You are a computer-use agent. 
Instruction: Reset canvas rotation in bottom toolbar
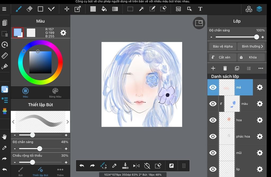(147, 166)
